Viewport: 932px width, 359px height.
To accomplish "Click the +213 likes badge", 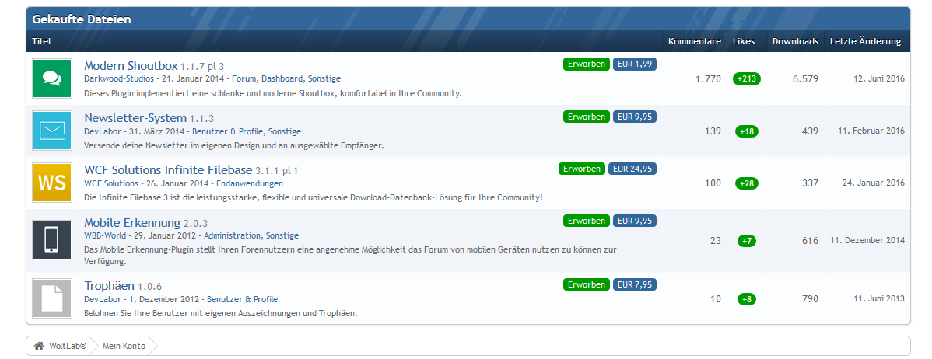I will pos(746,79).
